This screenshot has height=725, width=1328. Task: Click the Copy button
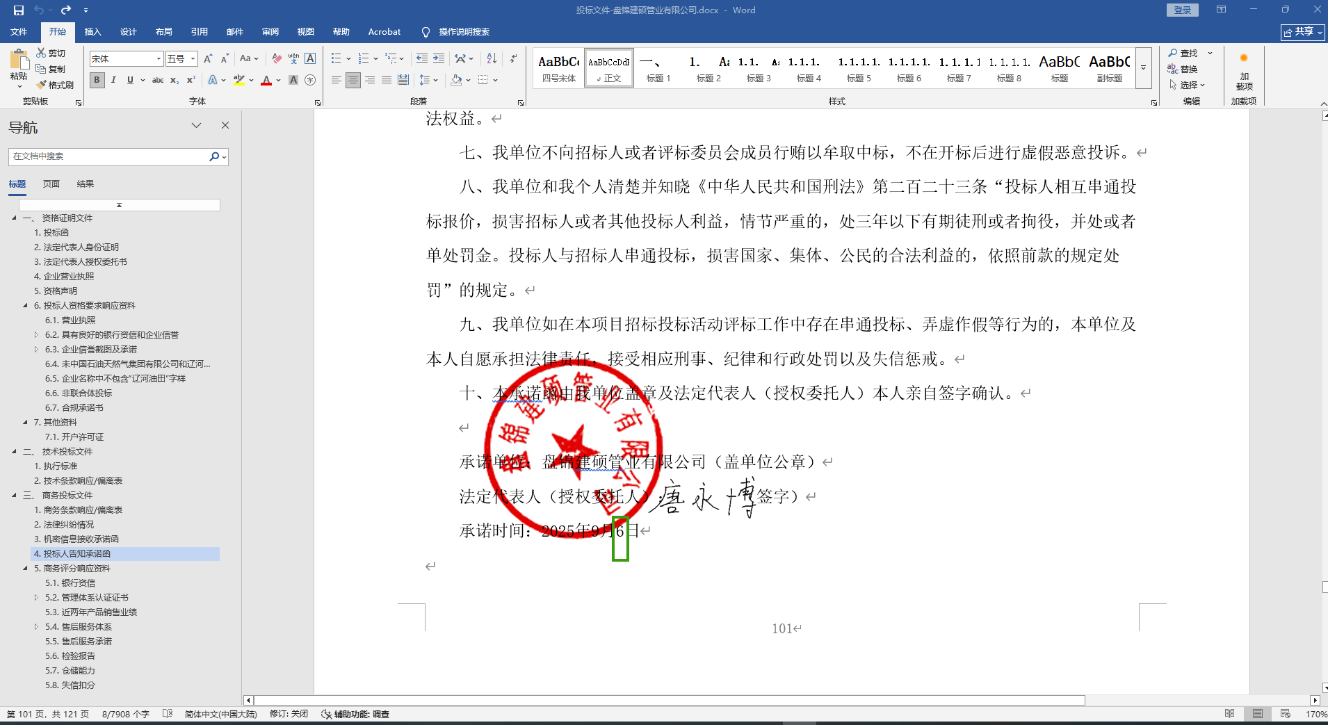click(x=51, y=69)
